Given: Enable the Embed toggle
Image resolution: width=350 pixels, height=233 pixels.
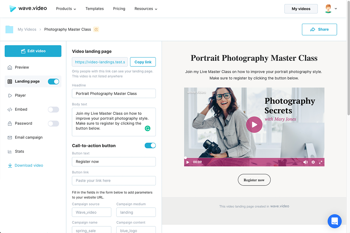Looking at the screenshot, I should (53, 110).
